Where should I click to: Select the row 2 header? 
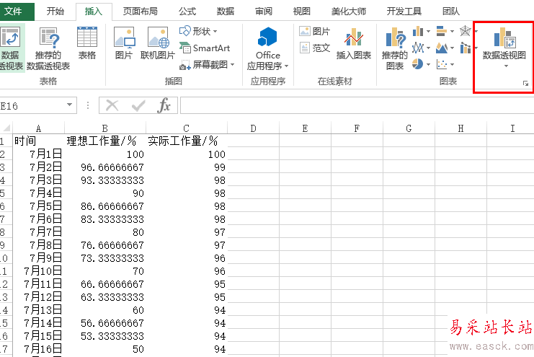[x=6, y=154]
